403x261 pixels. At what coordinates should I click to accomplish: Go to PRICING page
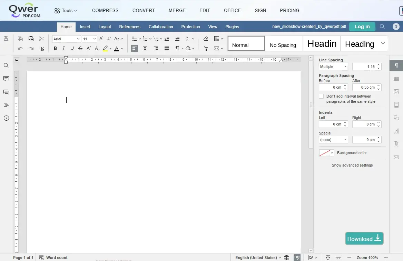pos(289,11)
